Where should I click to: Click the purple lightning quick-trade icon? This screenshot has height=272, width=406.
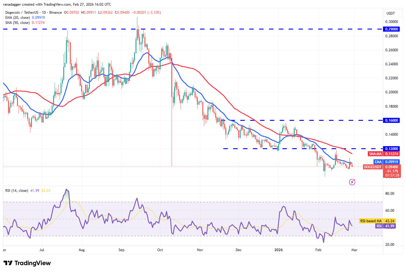(352, 182)
